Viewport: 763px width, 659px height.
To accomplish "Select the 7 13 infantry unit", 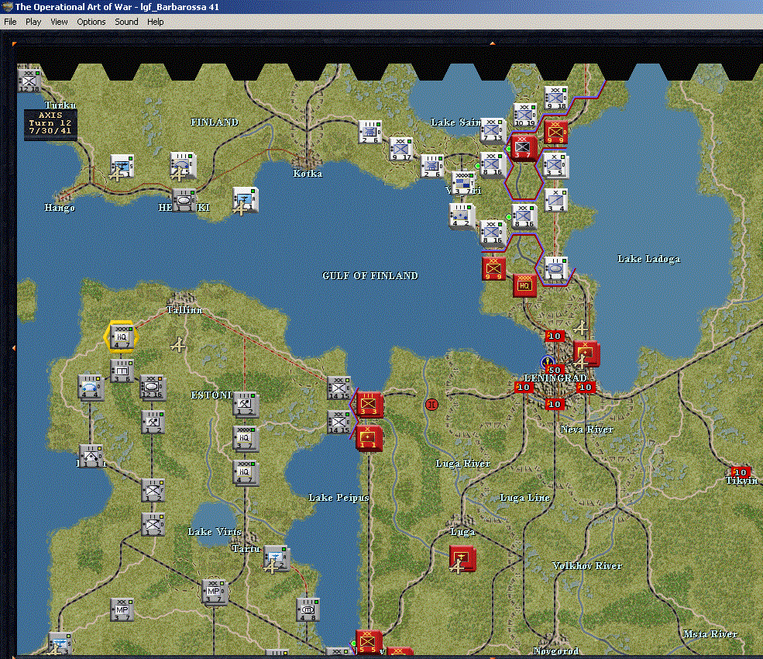I will pos(492,130).
